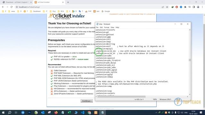This screenshot has height=115, width=205.
Task: Click the line extension=imap in Notepad
Action: (x=103, y=42)
